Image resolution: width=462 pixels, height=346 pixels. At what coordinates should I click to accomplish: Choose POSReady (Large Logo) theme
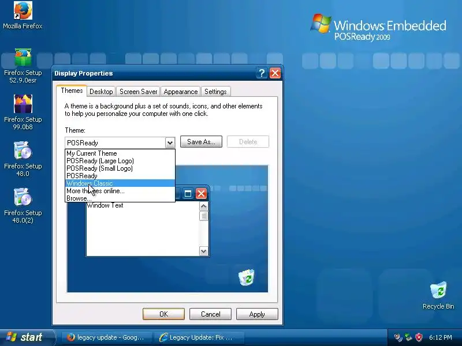(120, 161)
